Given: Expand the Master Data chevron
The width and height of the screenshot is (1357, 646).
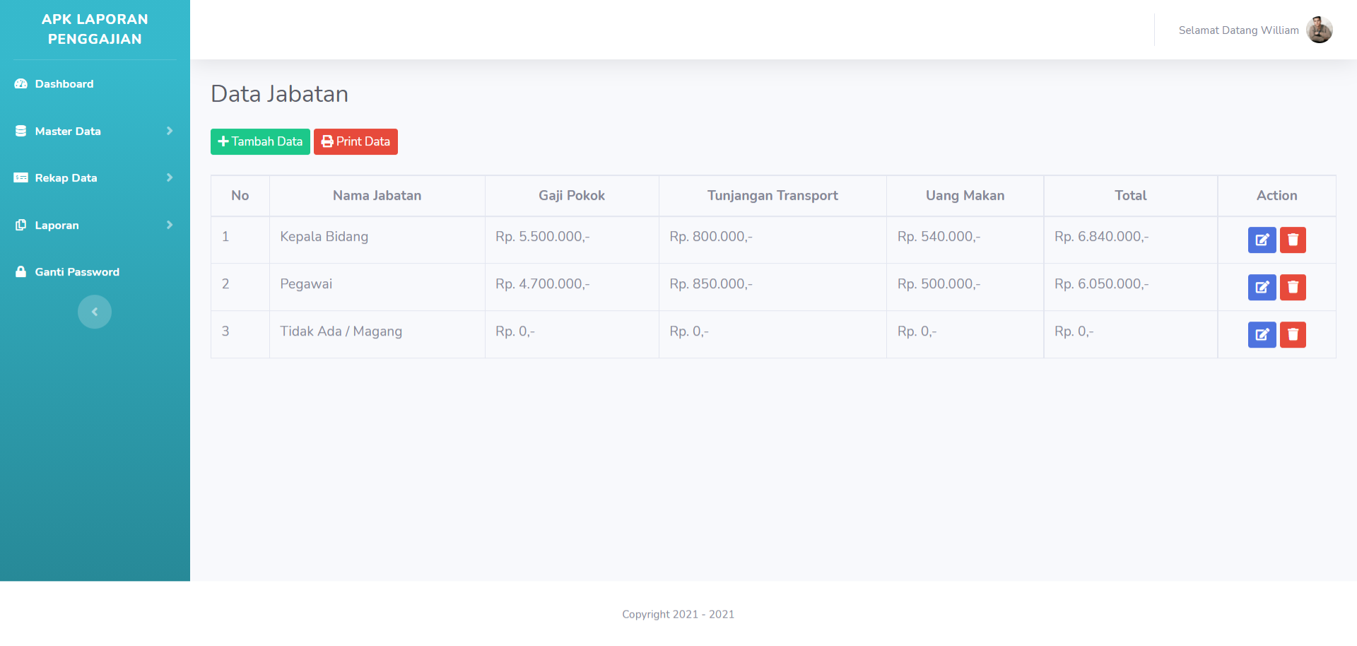Looking at the screenshot, I should (x=170, y=131).
